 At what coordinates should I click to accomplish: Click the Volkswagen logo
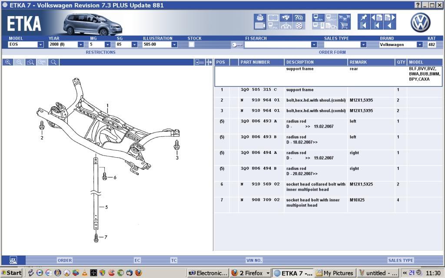[420, 23]
